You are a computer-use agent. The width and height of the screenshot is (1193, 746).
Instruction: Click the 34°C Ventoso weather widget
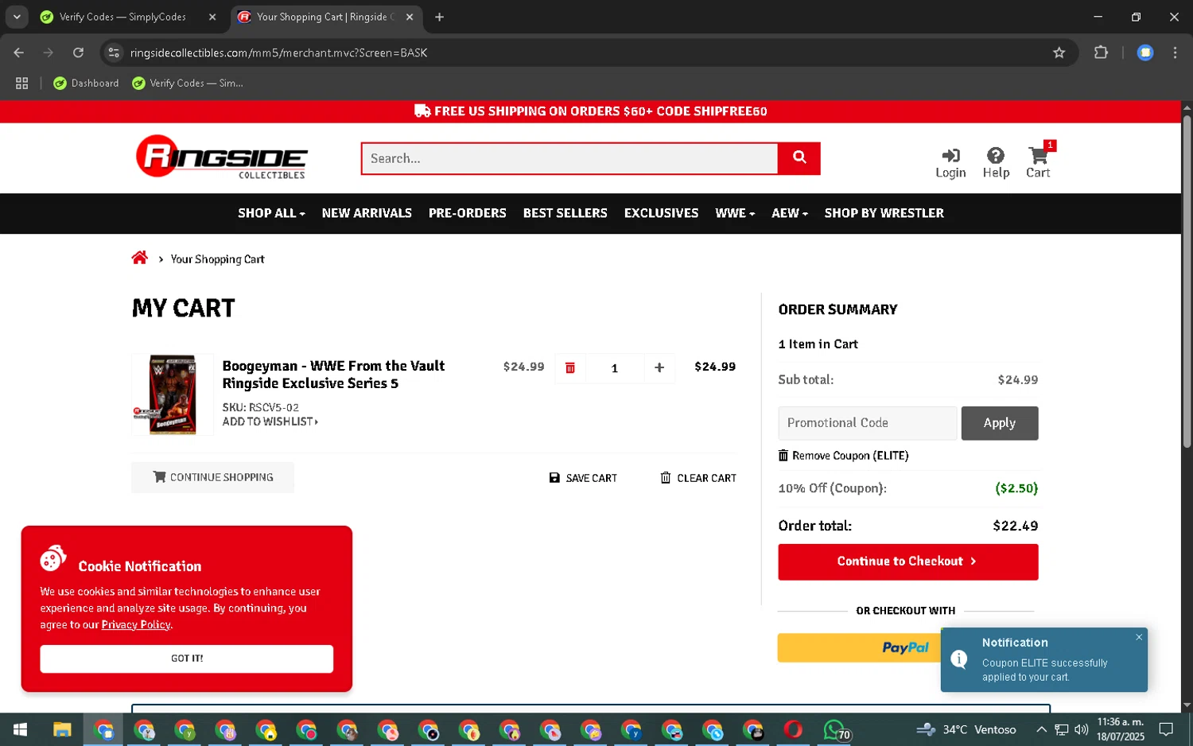coord(966,729)
